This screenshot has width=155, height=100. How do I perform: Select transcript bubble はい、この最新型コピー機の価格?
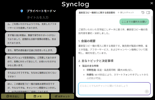[32, 87]
